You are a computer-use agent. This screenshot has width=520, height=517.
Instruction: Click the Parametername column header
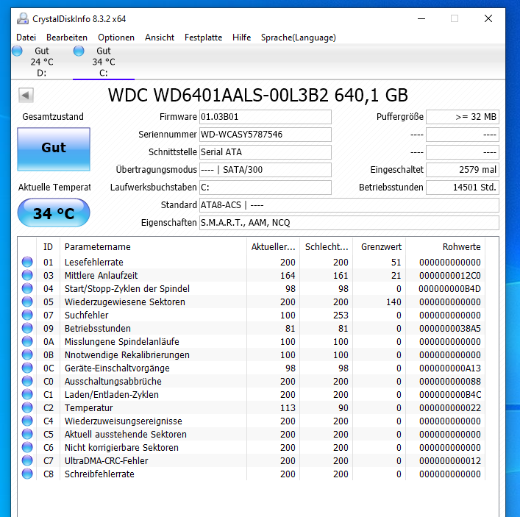tap(153, 246)
